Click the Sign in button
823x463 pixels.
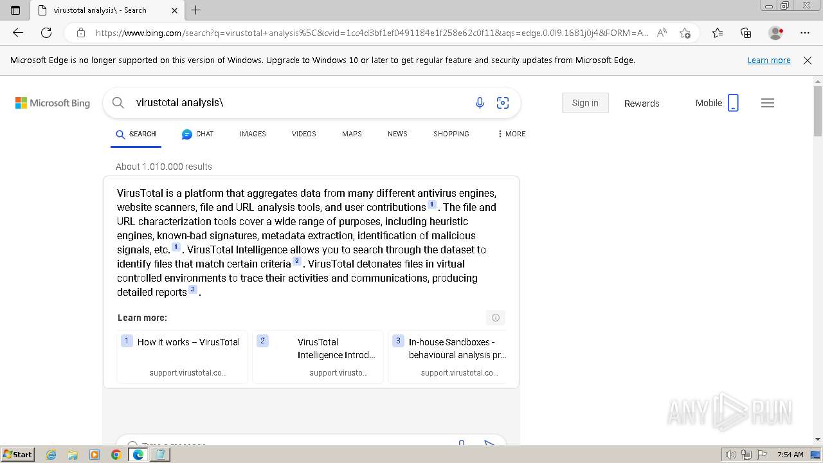585,103
